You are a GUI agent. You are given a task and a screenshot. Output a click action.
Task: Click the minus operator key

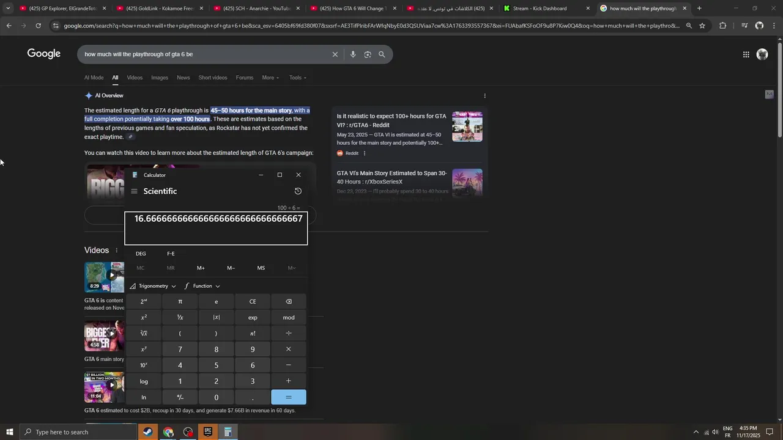(289, 365)
